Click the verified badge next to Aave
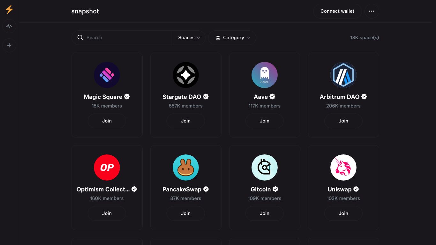Image resolution: width=436 pixels, height=245 pixels. click(272, 97)
